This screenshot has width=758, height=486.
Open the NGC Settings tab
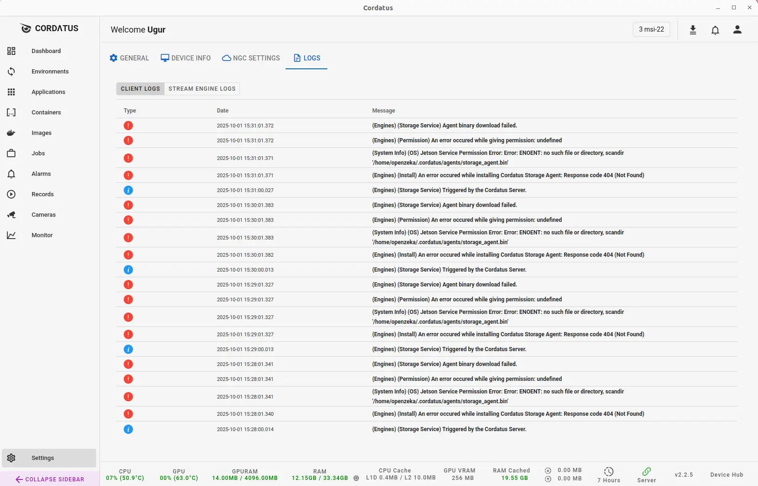tap(251, 58)
